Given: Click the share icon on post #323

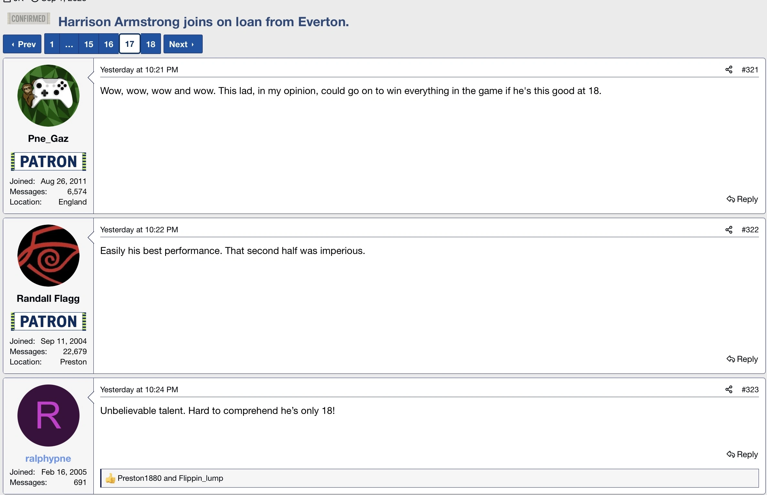Looking at the screenshot, I should [x=729, y=390].
